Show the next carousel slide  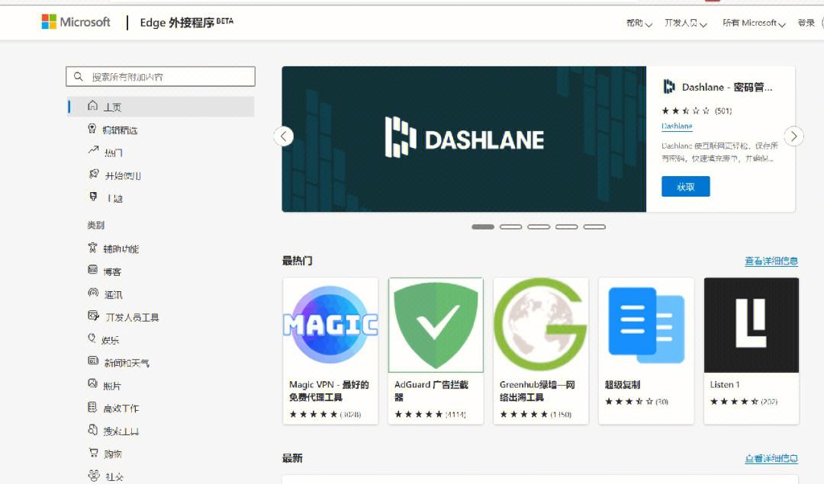coord(793,136)
